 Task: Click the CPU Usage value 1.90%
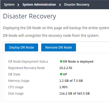tap(63, 87)
